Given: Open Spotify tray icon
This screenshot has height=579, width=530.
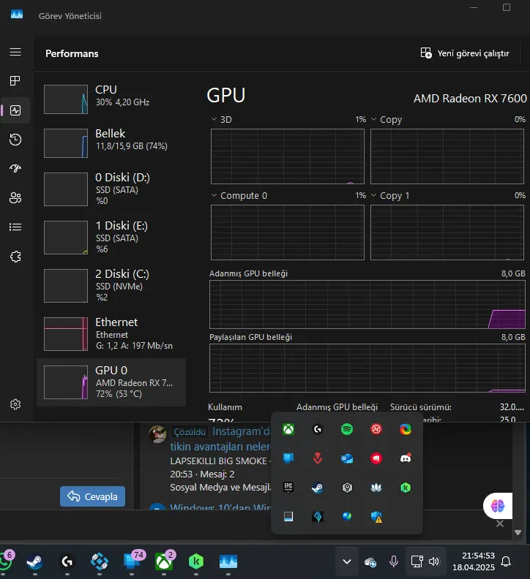Looking at the screenshot, I should coord(347,429).
